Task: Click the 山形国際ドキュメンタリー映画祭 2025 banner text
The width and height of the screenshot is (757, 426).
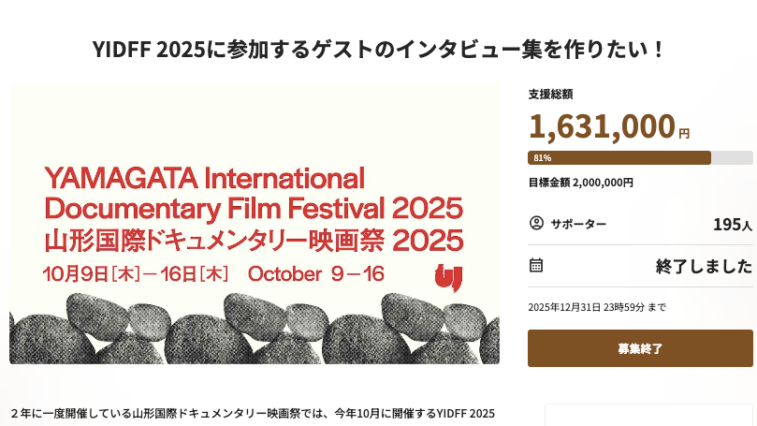Action: click(x=253, y=241)
